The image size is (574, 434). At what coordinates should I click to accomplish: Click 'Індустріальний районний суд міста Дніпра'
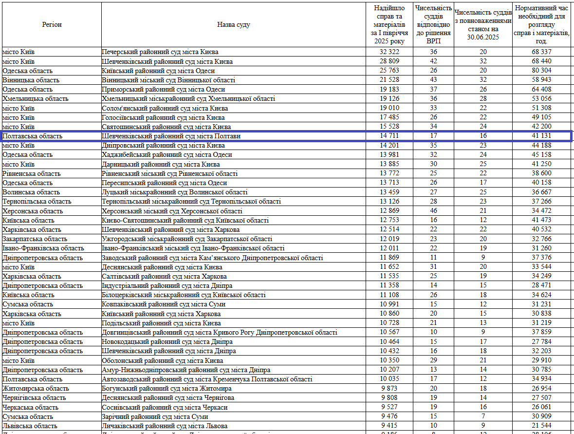point(167,285)
